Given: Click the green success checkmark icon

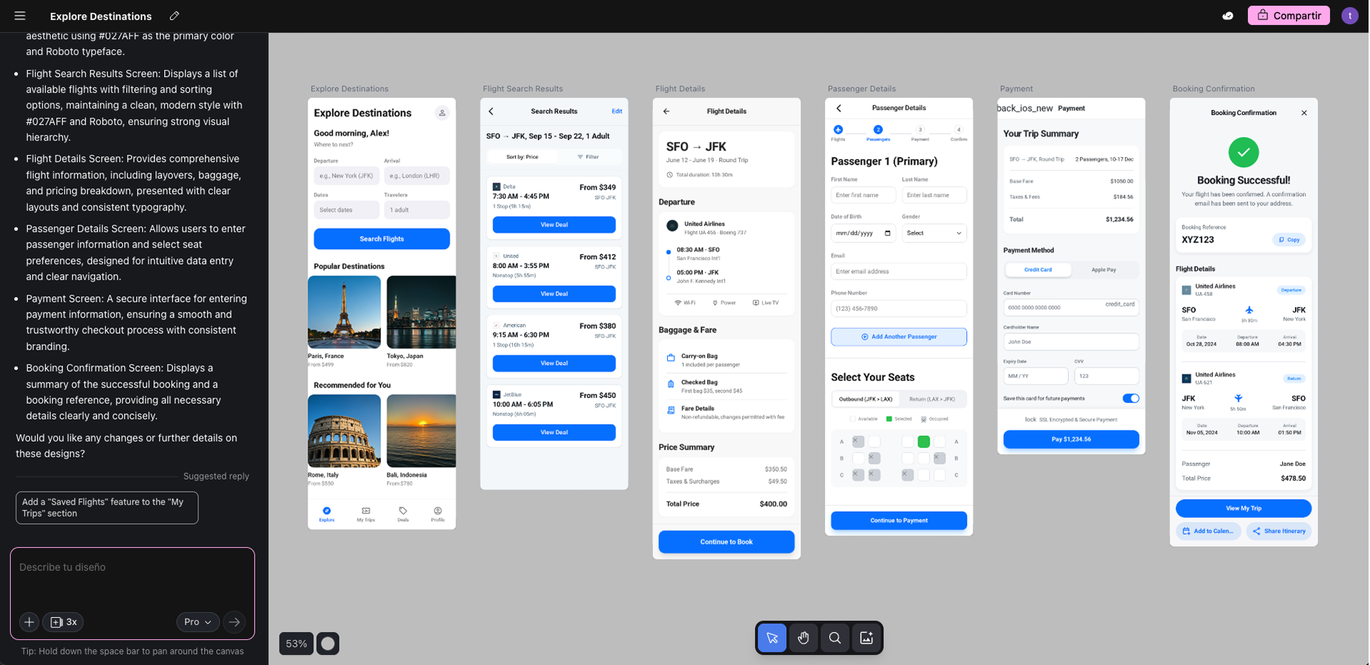Looking at the screenshot, I should (1244, 152).
